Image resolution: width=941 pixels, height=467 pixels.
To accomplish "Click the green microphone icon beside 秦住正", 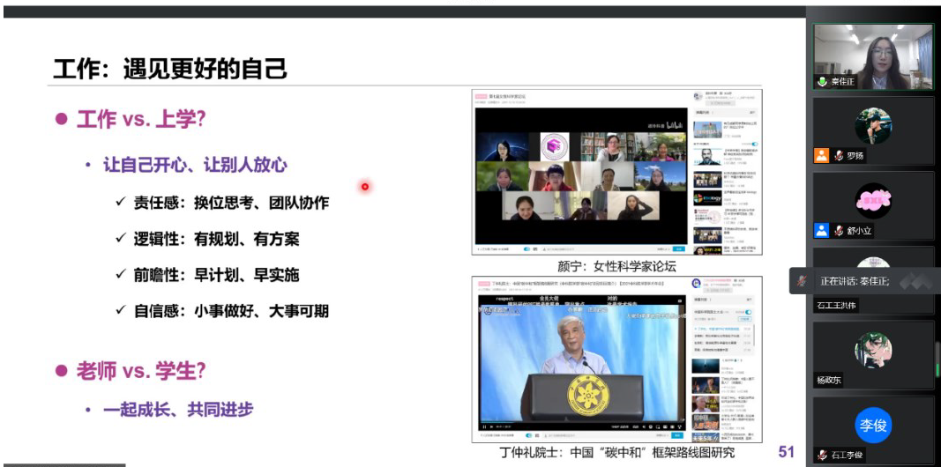I will (x=822, y=81).
